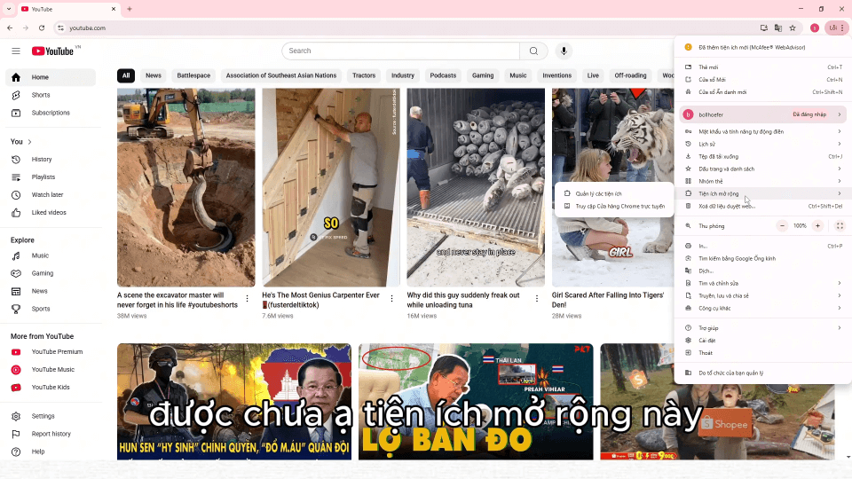Choose Quản lý các tiện ích
The width and height of the screenshot is (852, 479).
point(613,194)
